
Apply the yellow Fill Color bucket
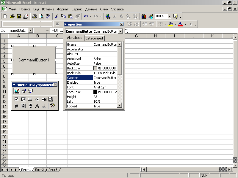pos(170,24)
